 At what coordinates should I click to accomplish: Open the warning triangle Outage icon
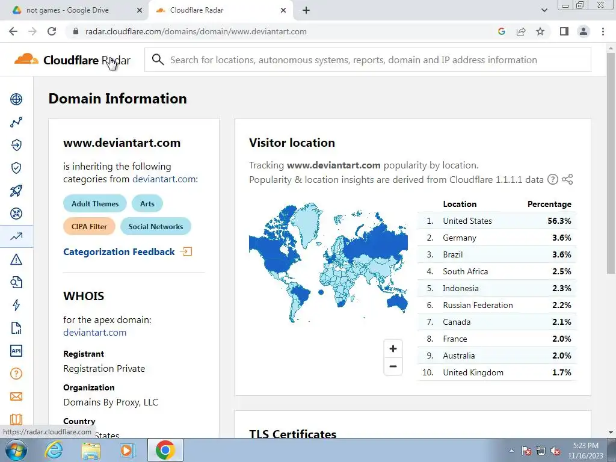click(16, 259)
